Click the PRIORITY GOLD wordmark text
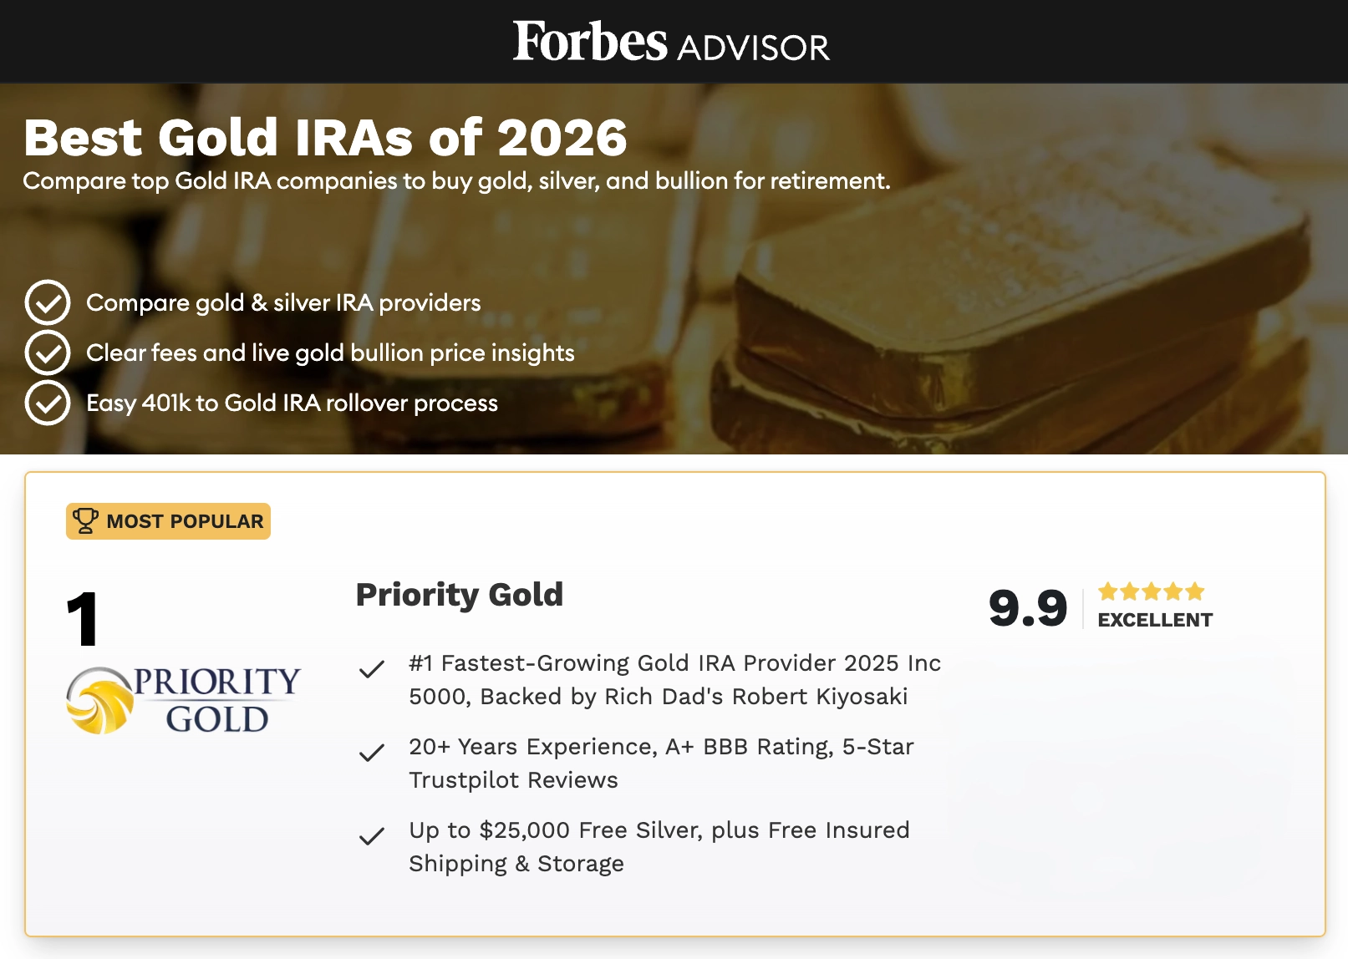 pyautogui.click(x=217, y=700)
